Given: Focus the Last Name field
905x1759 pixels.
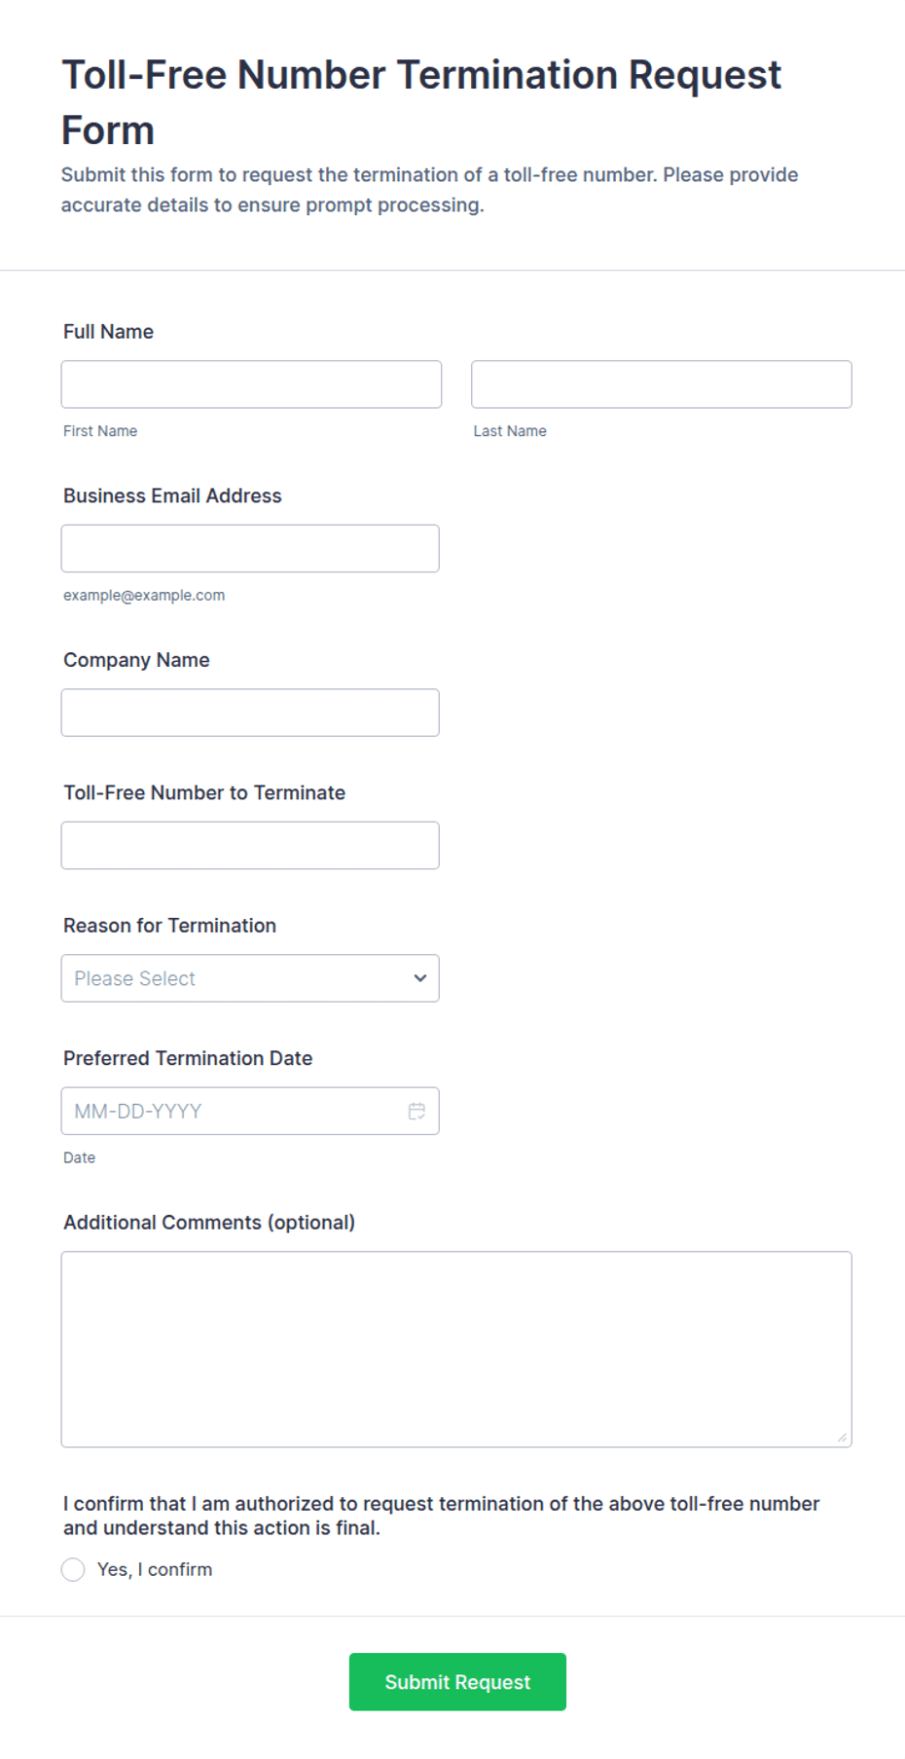Looking at the screenshot, I should pos(661,385).
